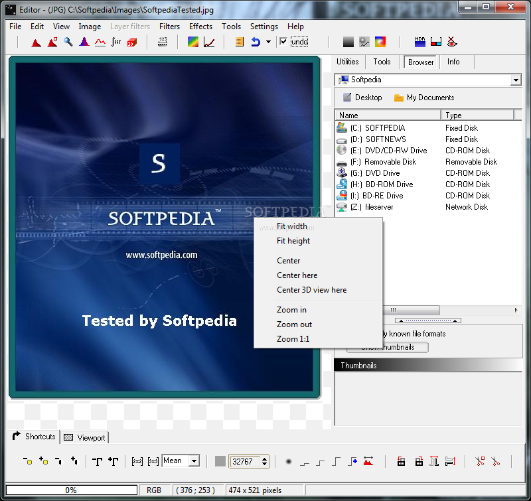Viewport: 531px width, 501px height.
Task: Select the round soft dot brush icon
Action: [x=289, y=461]
